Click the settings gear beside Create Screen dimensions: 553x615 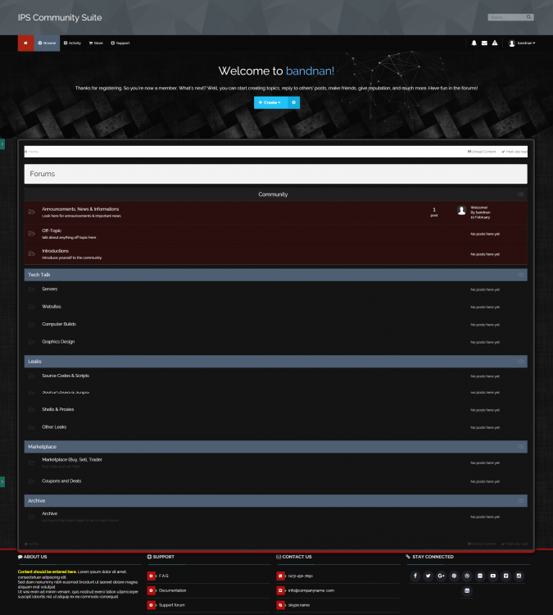[x=293, y=102]
